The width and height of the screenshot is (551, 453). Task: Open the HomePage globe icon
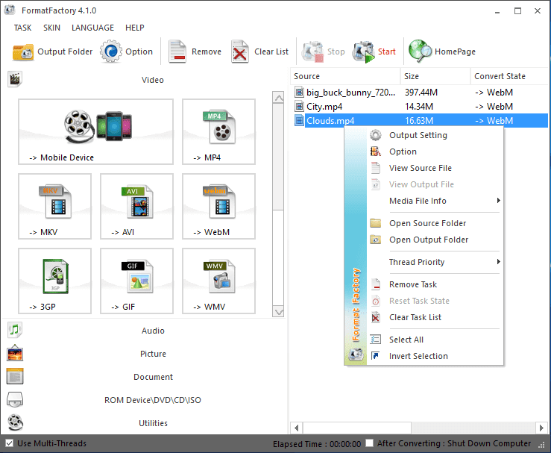(420, 51)
